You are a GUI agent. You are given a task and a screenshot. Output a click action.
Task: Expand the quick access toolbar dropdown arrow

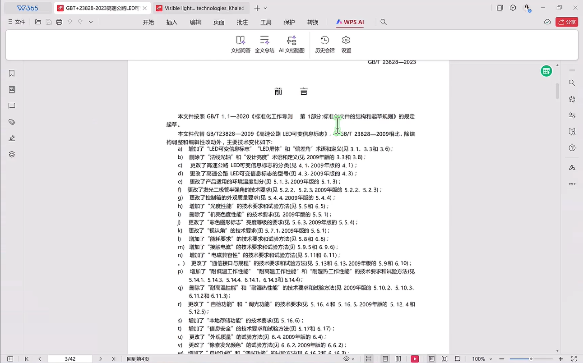click(x=91, y=22)
